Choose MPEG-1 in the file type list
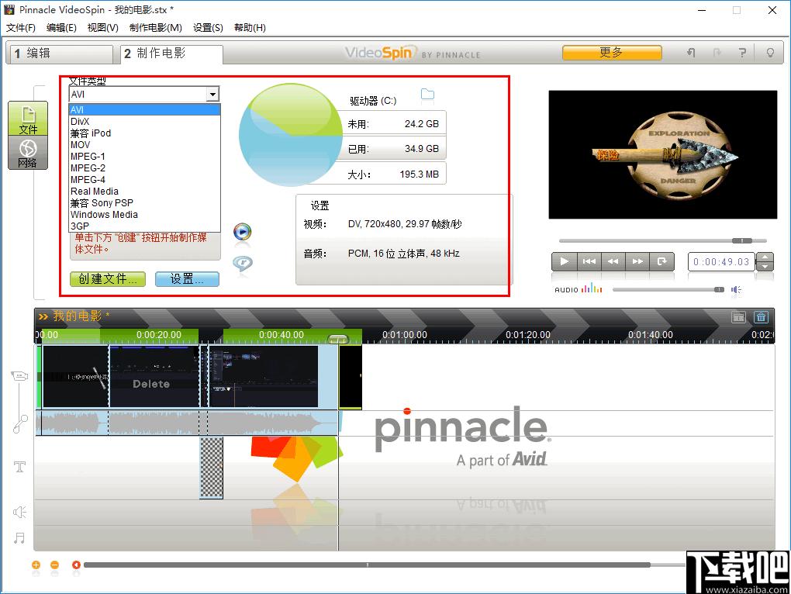 [x=145, y=157]
